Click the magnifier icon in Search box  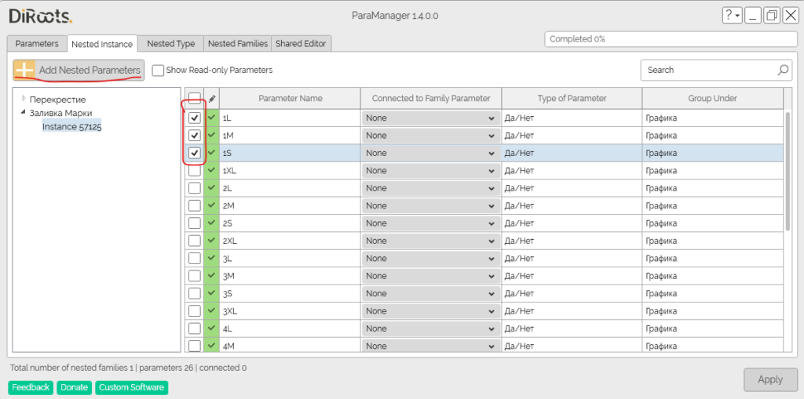(x=783, y=70)
